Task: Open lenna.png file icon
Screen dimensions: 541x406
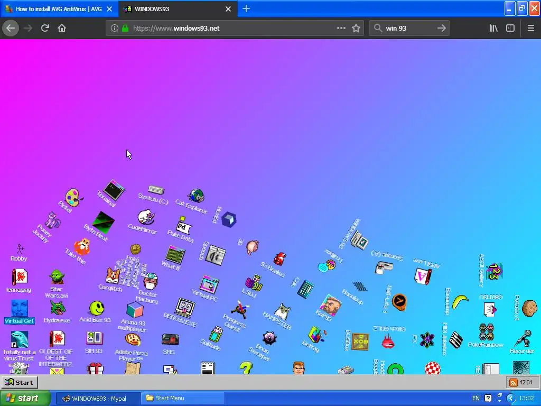Action: [20, 276]
